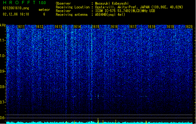Click the tallest yellow meteor spike after 1615
This screenshot has height=124, width=196.
coord(98,121)
